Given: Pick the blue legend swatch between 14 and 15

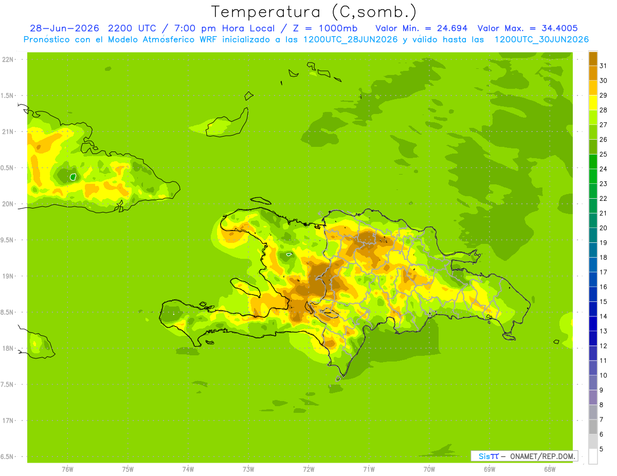Looking at the screenshot, I should click(593, 309).
